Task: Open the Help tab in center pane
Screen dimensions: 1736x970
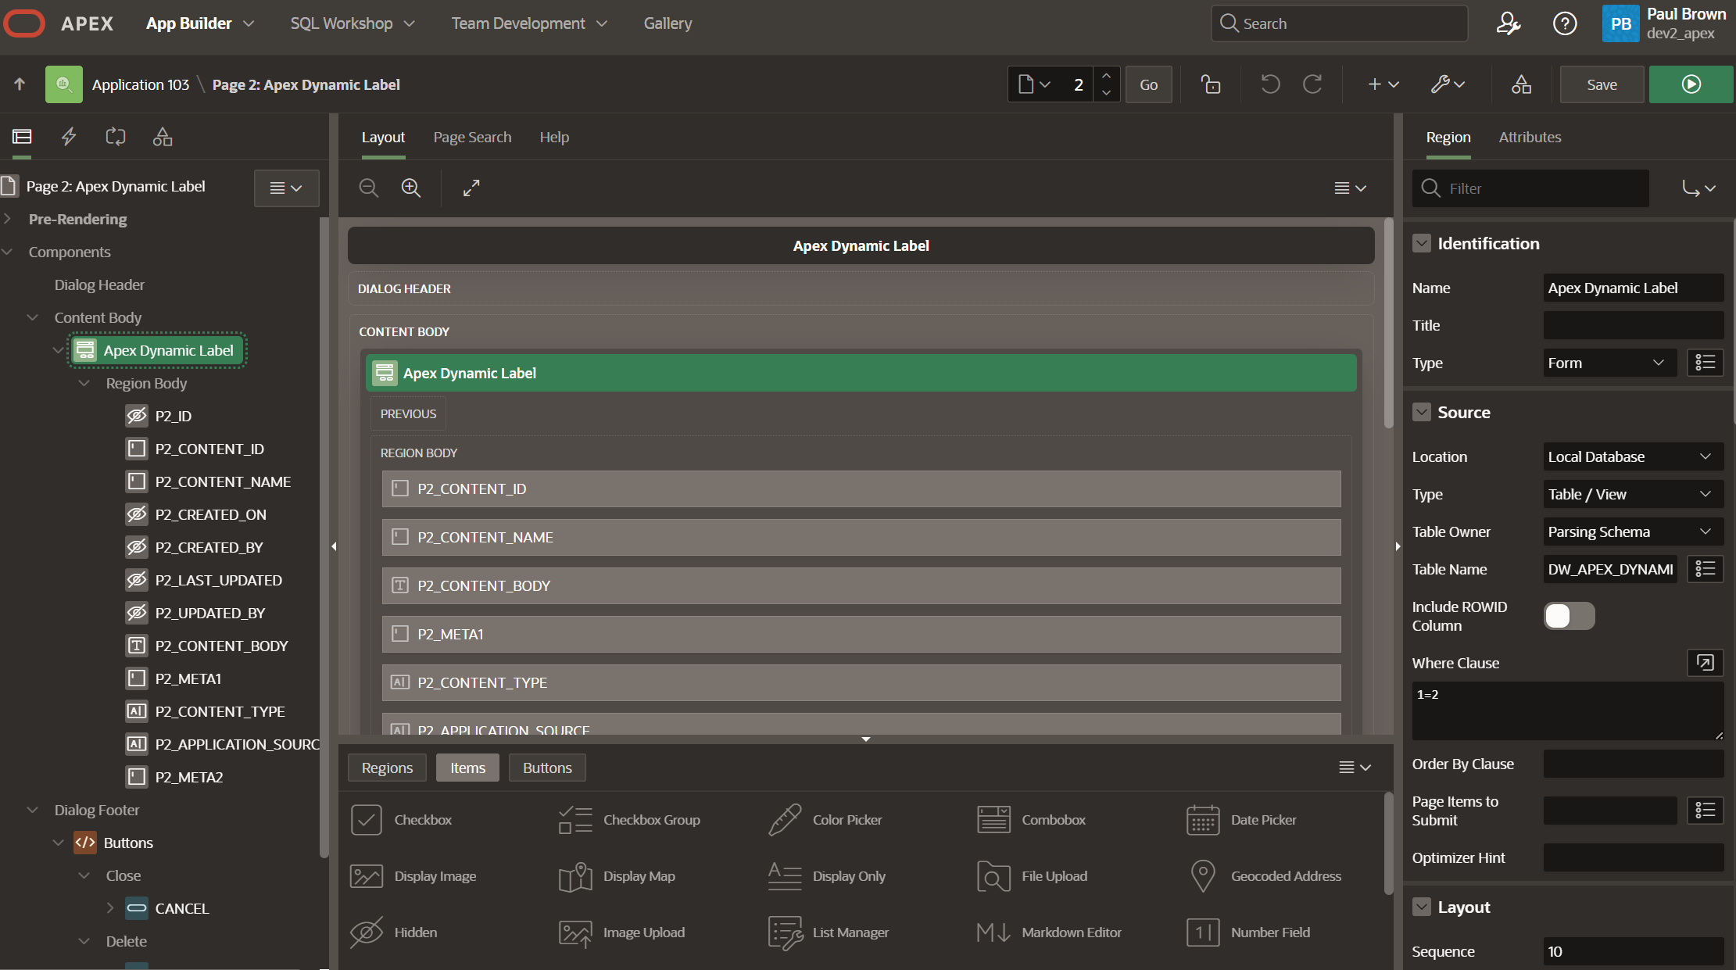Action: click(554, 137)
